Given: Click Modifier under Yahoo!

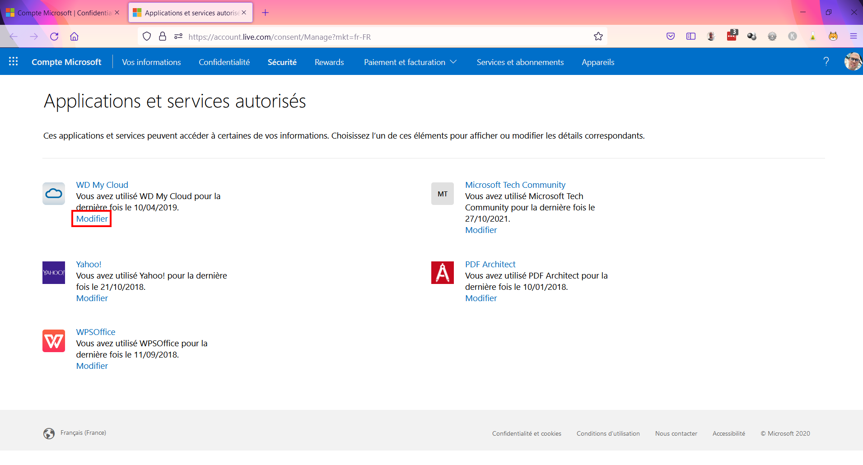Looking at the screenshot, I should 92,298.
